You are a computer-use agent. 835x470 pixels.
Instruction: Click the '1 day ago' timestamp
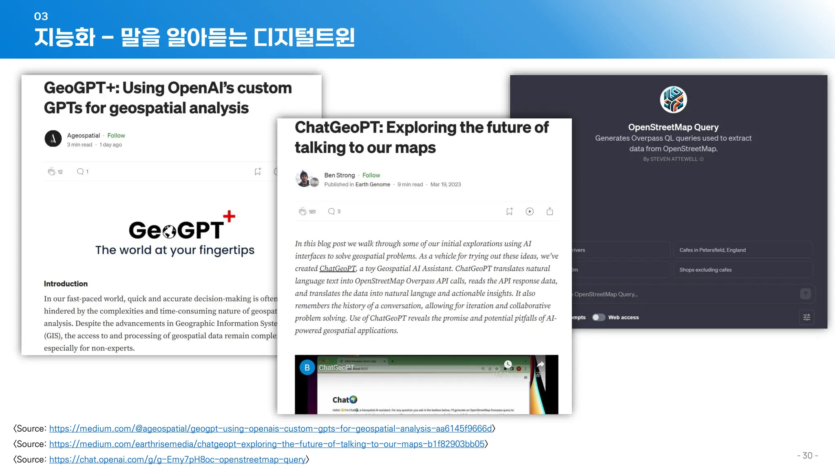(110, 145)
